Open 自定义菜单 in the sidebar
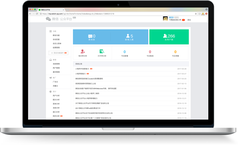Image resolution: width=238 pixels, height=145 pixels. [x=57, y=43]
